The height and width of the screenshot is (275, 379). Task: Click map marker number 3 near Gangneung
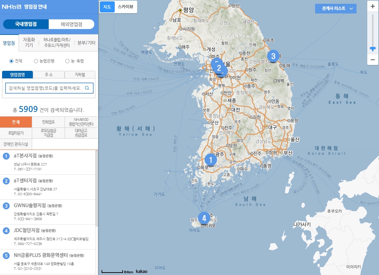[x=273, y=56]
